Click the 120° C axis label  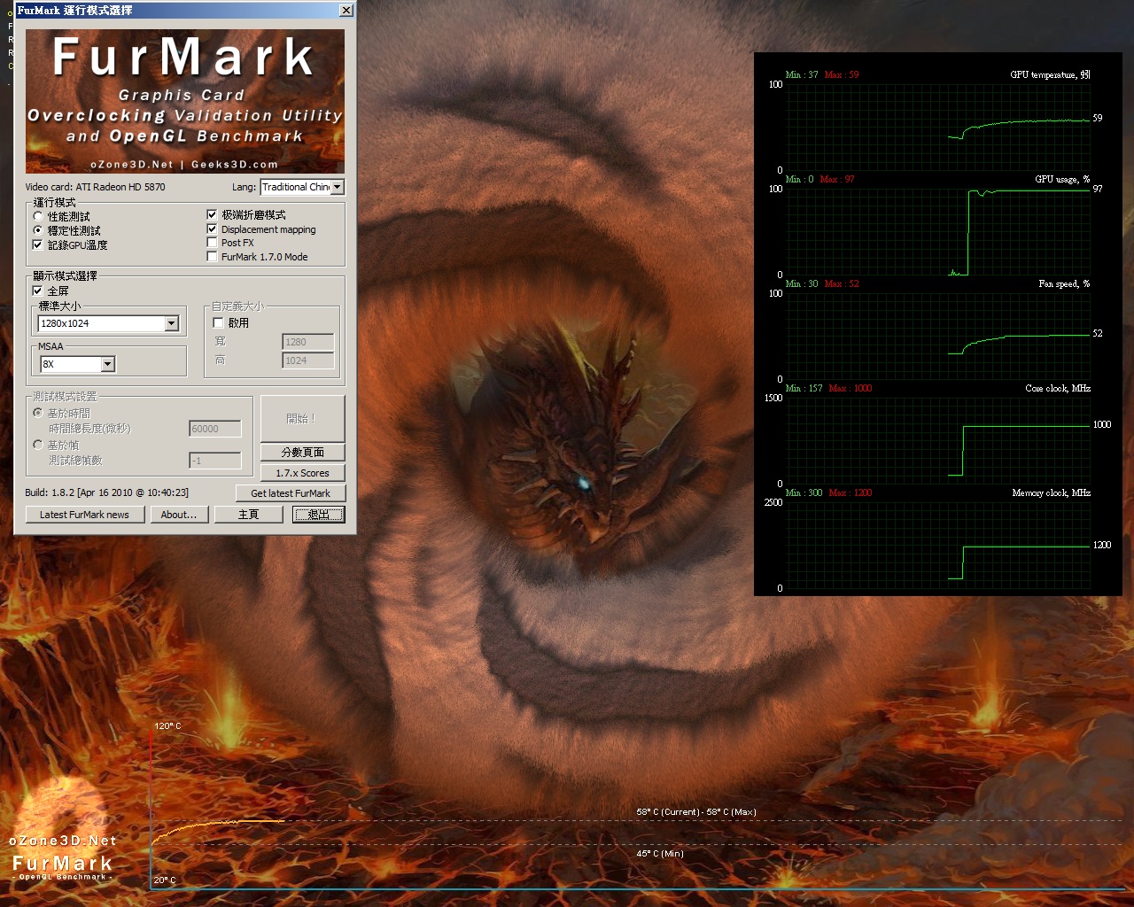coord(167,725)
